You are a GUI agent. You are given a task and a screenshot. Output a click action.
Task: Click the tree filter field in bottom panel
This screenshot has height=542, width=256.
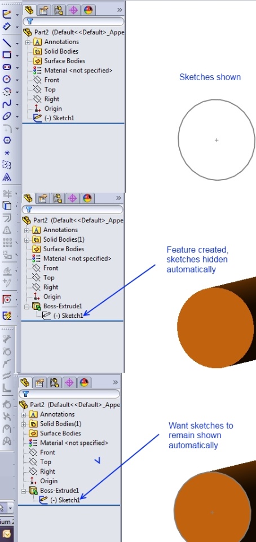pyautogui.click(x=69, y=394)
